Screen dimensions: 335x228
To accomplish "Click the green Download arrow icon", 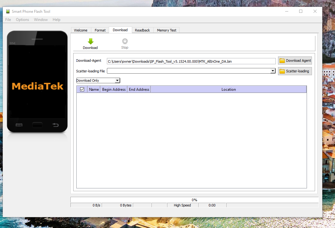I will pyautogui.click(x=91, y=41).
